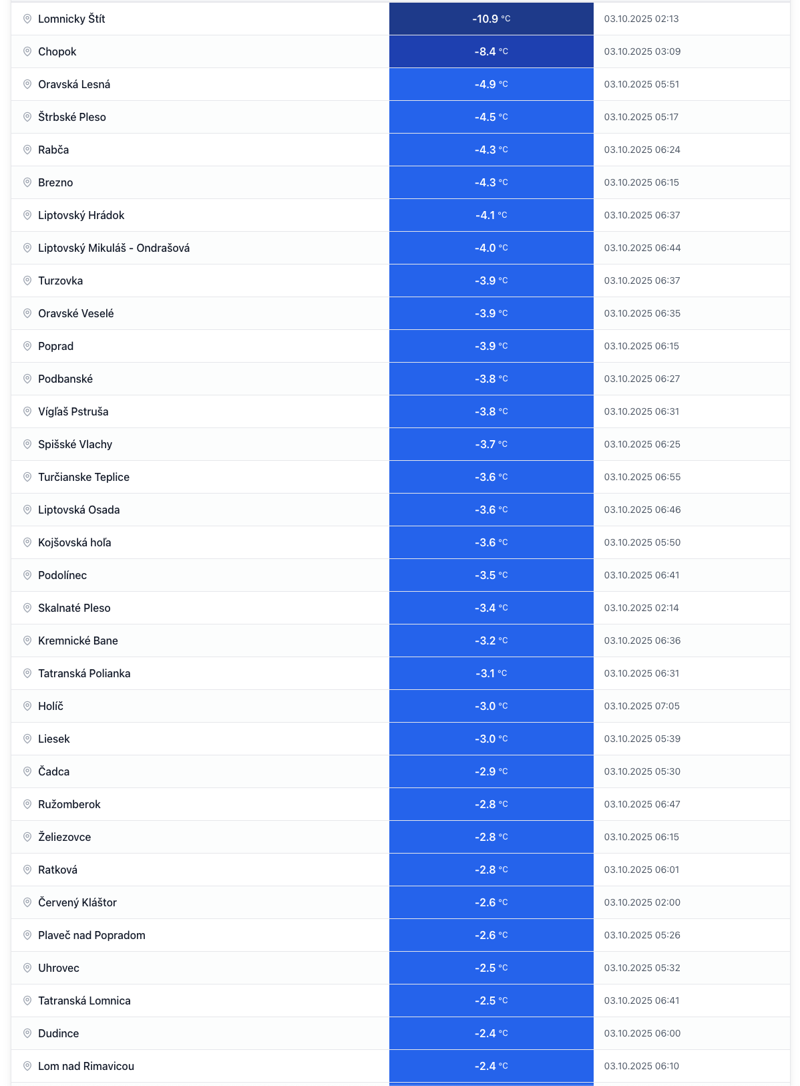Click the pin icon next to Liptovský Hrádok
The image size is (800, 1086).
click(27, 215)
